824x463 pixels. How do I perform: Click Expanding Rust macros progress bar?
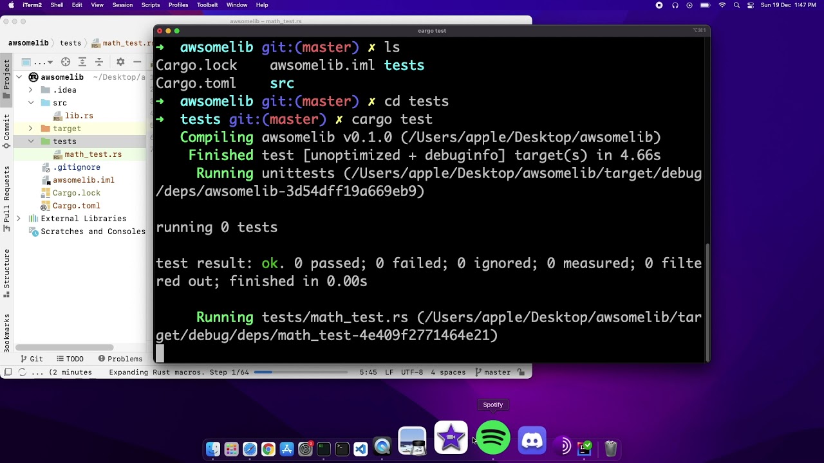click(301, 372)
